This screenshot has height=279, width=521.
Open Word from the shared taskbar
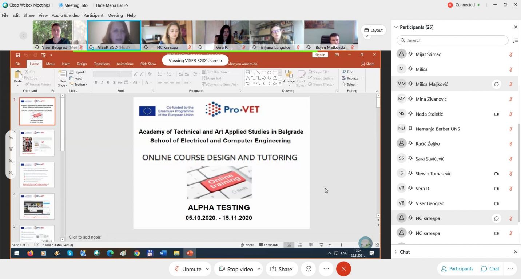[x=163, y=253]
